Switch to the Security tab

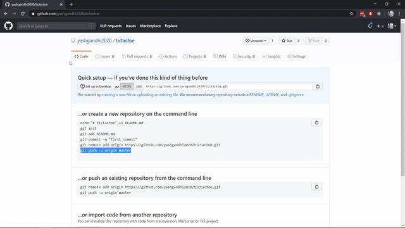pyautogui.click(x=244, y=56)
